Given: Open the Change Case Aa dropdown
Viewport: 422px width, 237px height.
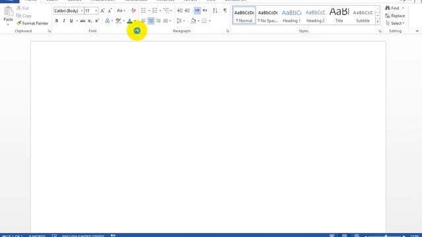Looking at the screenshot, I should click(121, 11).
